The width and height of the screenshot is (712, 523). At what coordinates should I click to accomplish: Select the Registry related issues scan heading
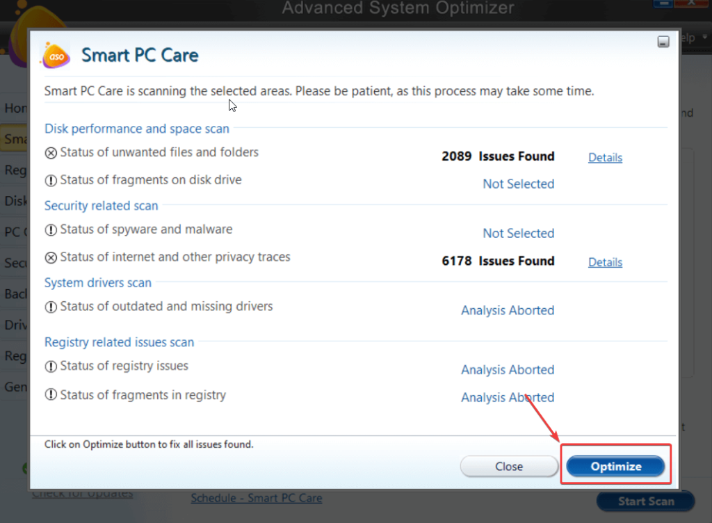119,342
